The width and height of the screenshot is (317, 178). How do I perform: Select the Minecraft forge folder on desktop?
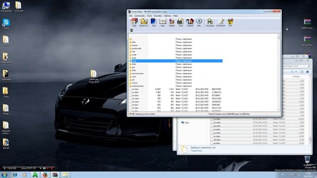tap(94, 76)
